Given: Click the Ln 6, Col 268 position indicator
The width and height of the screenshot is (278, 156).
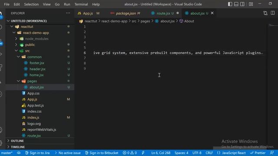Looking at the screenshot, I should pos(161,153).
